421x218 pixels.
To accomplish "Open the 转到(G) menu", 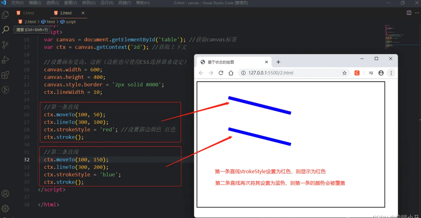I will click(x=89, y=3).
